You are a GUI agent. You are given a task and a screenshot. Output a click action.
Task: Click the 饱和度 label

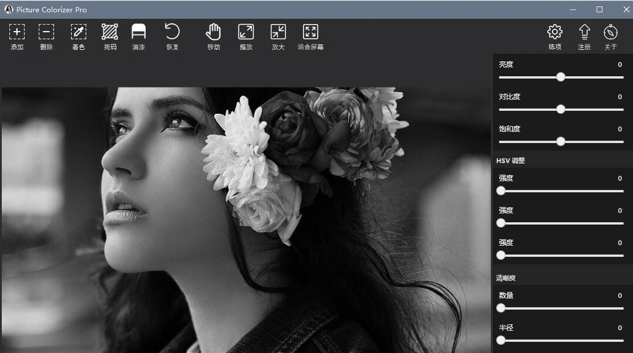point(510,129)
